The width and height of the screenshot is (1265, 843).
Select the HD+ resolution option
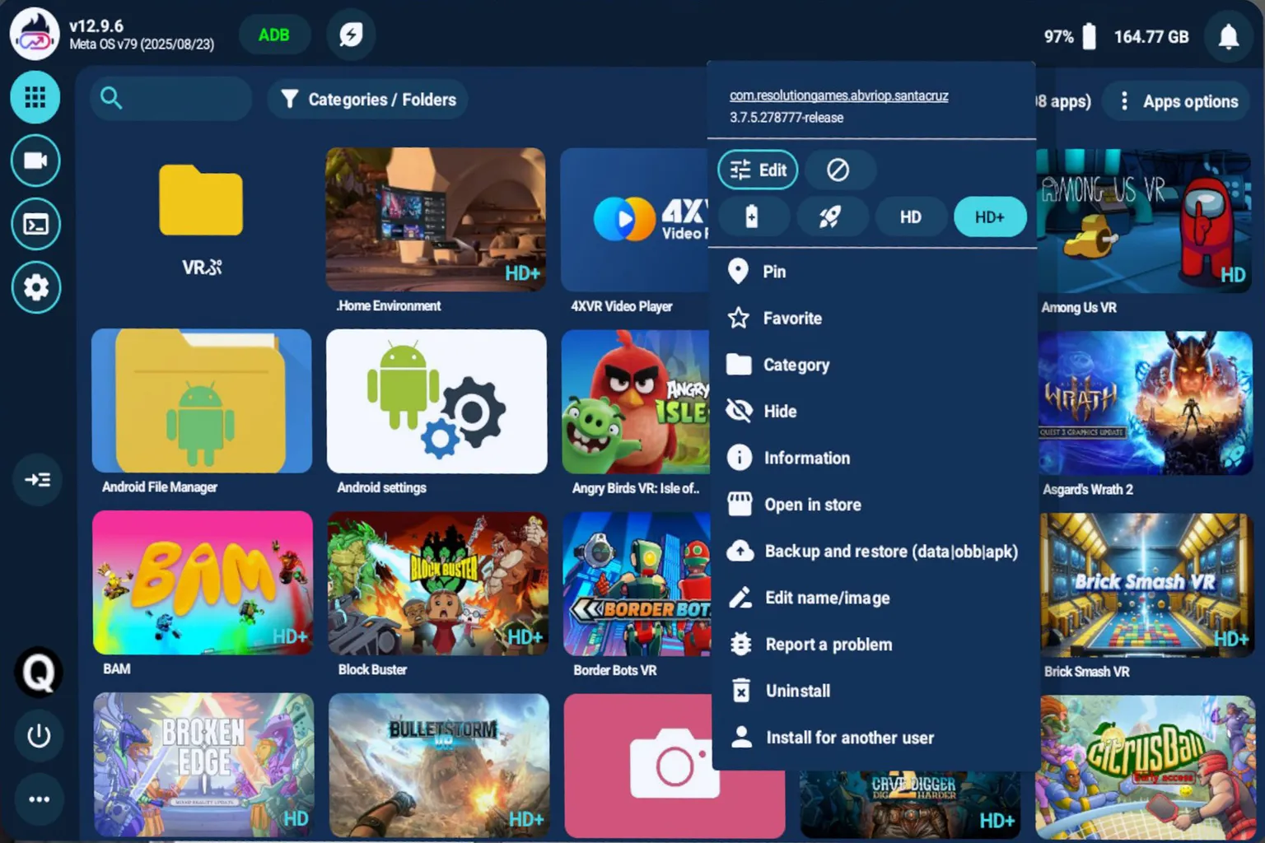pos(989,217)
